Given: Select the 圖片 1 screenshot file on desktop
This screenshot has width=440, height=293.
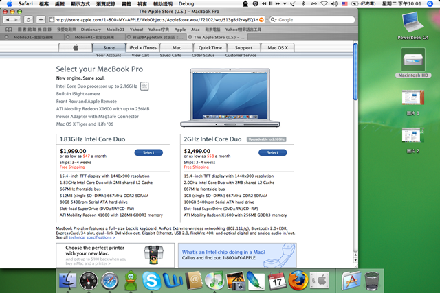Looking at the screenshot, I should [412, 102].
